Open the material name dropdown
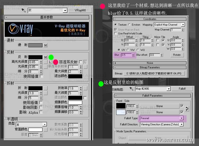199x146 pixels. pos(65,10)
